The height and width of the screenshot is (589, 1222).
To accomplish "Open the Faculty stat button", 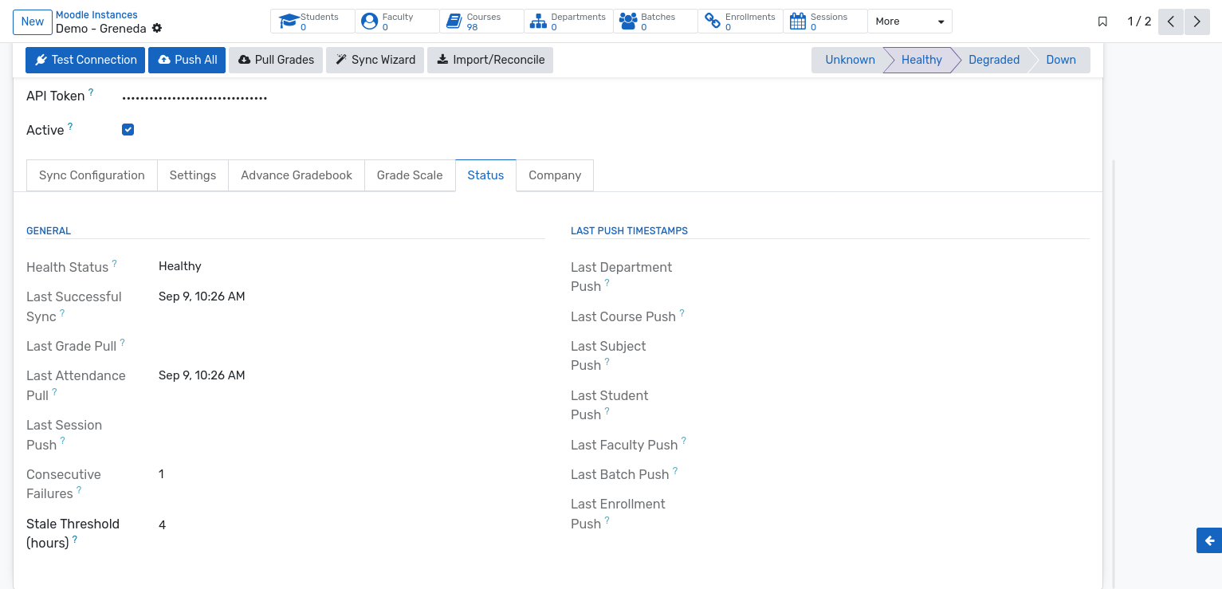I will [397, 22].
